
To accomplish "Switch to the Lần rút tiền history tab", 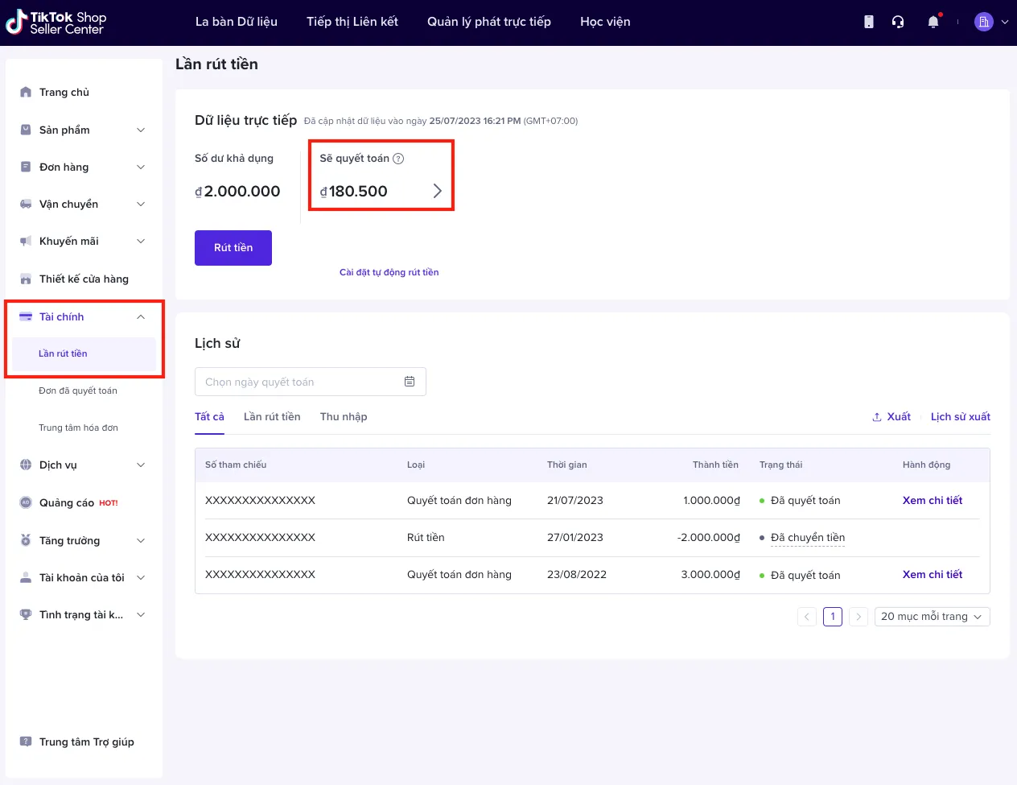I will (x=272, y=417).
